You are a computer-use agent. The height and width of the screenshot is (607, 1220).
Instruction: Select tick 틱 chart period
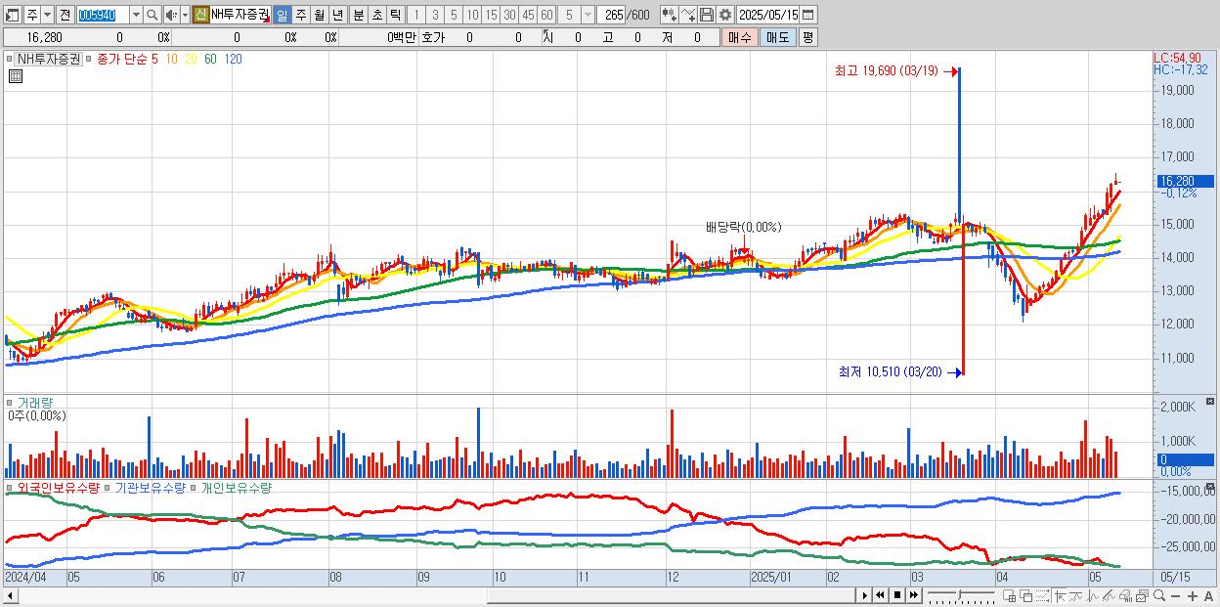click(395, 15)
